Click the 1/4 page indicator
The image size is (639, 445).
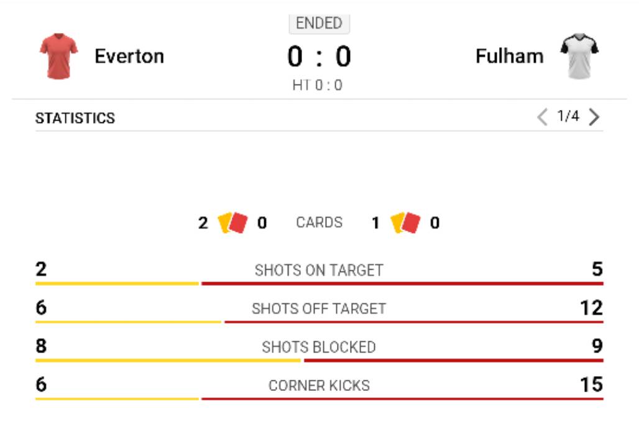tap(568, 117)
